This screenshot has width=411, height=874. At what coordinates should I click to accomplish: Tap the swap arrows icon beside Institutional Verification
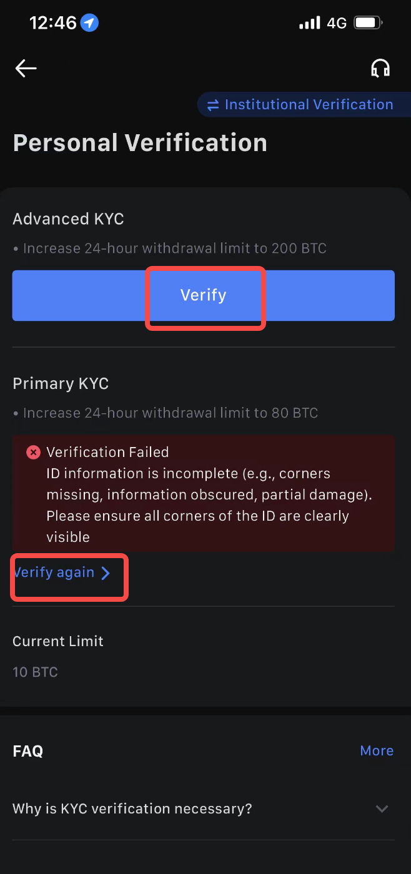click(213, 105)
